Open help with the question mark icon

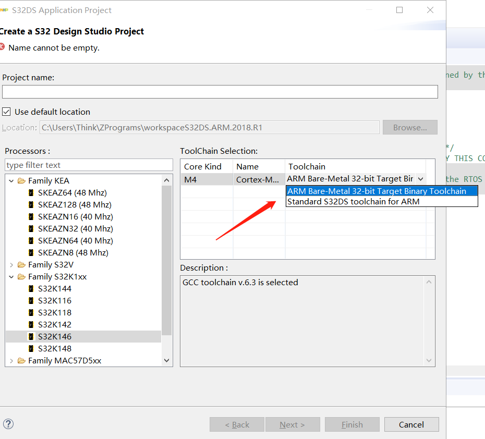coord(8,424)
